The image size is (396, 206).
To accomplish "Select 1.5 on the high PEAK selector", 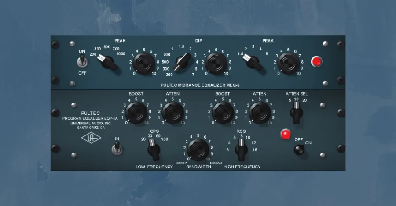I will [x=240, y=54].
